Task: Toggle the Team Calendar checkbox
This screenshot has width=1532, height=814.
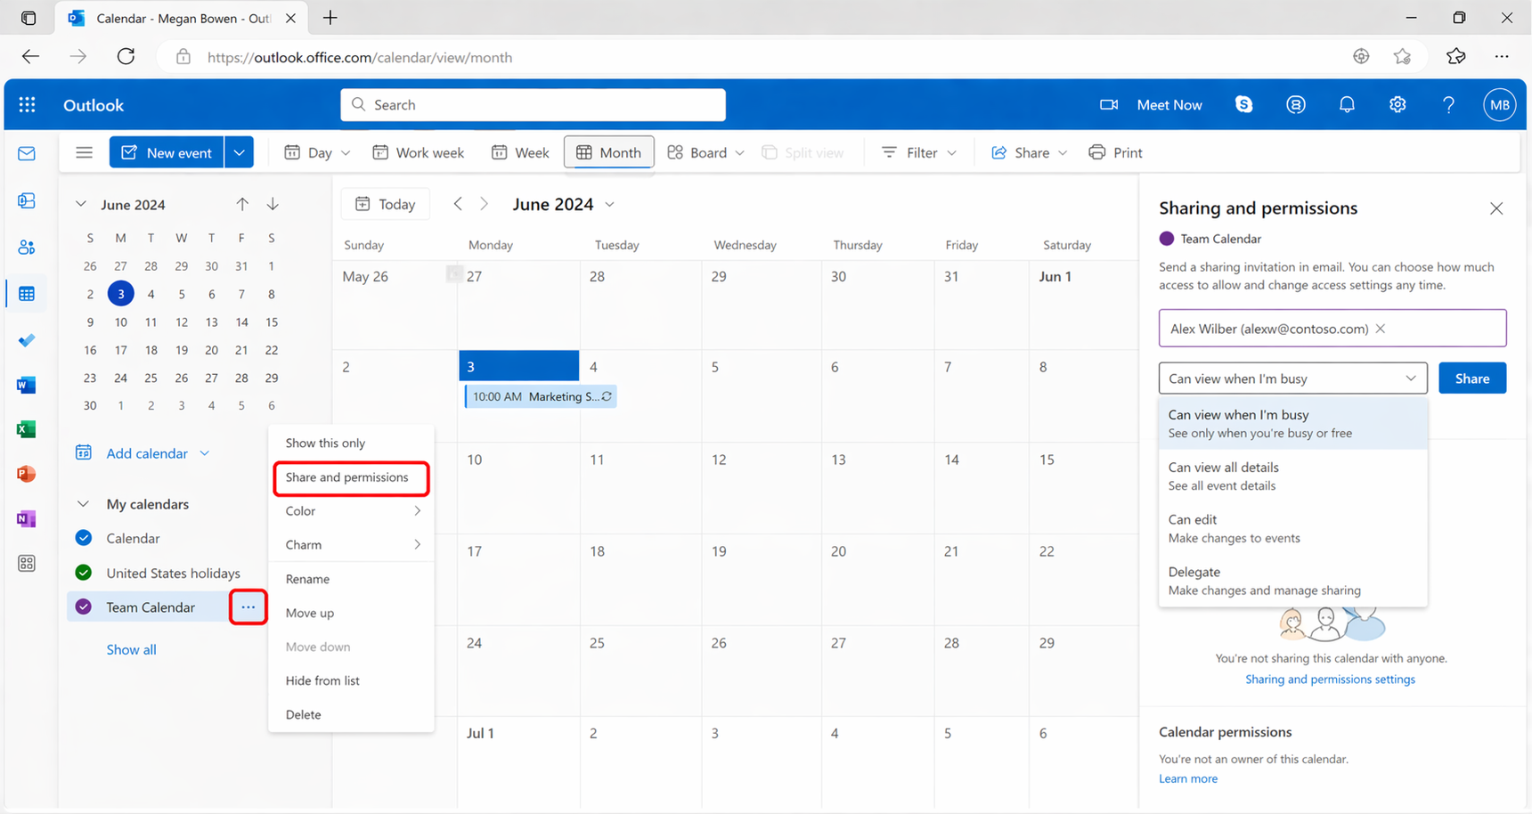Action: (84, 607)
